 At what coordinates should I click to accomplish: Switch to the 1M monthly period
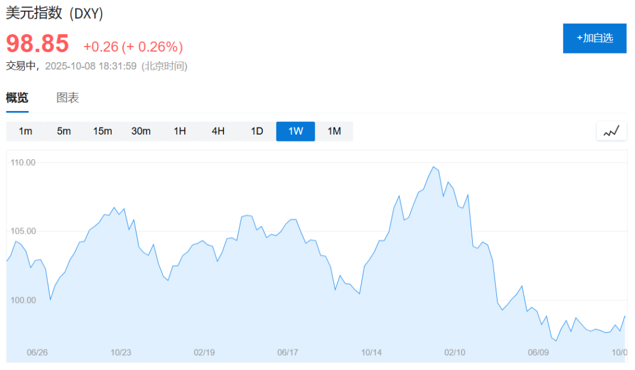(x=334, y=132)
